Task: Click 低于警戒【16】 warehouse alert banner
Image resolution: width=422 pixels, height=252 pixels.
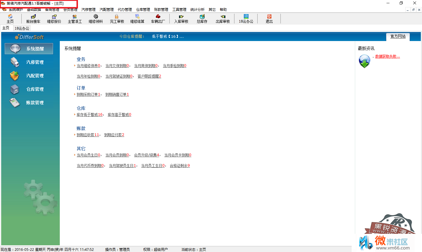Action: tap(168, 37)
